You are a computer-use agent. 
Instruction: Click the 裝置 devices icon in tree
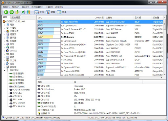tap(8, 54)
